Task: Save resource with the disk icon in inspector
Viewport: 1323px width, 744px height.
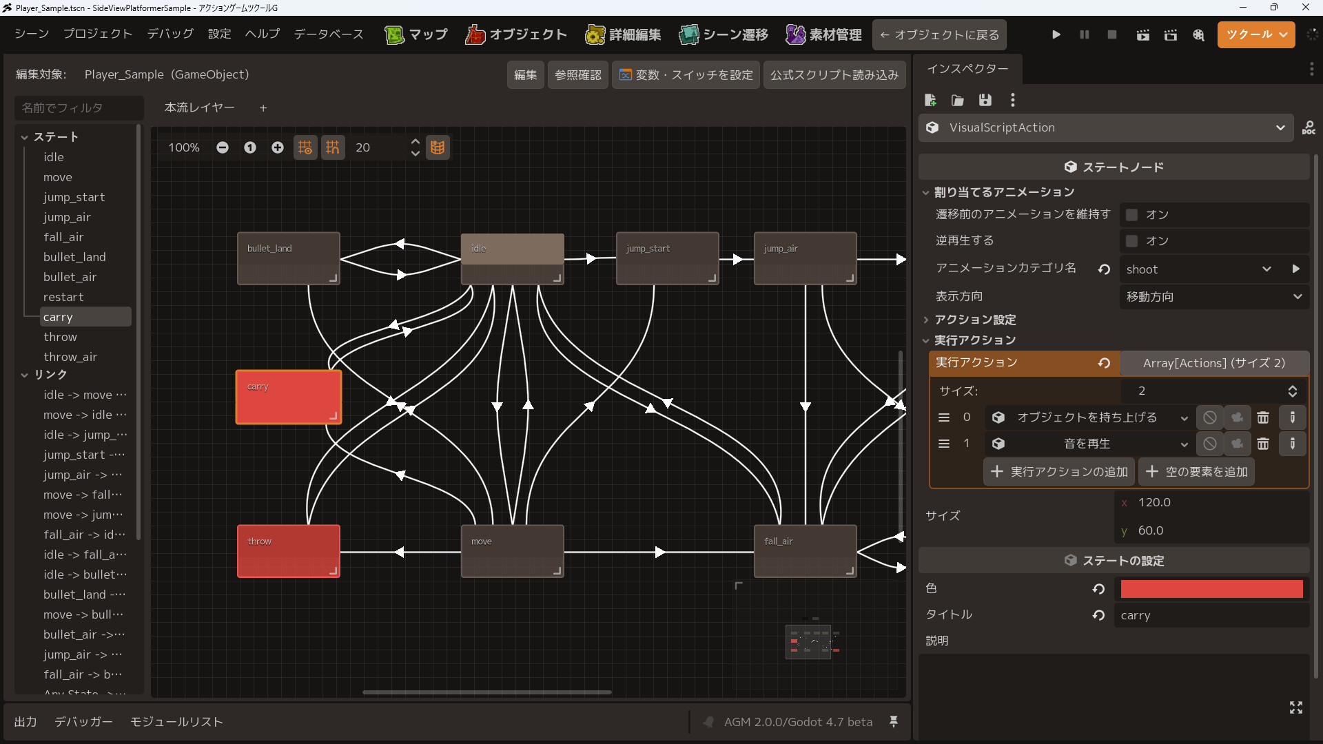Action: 985,101
